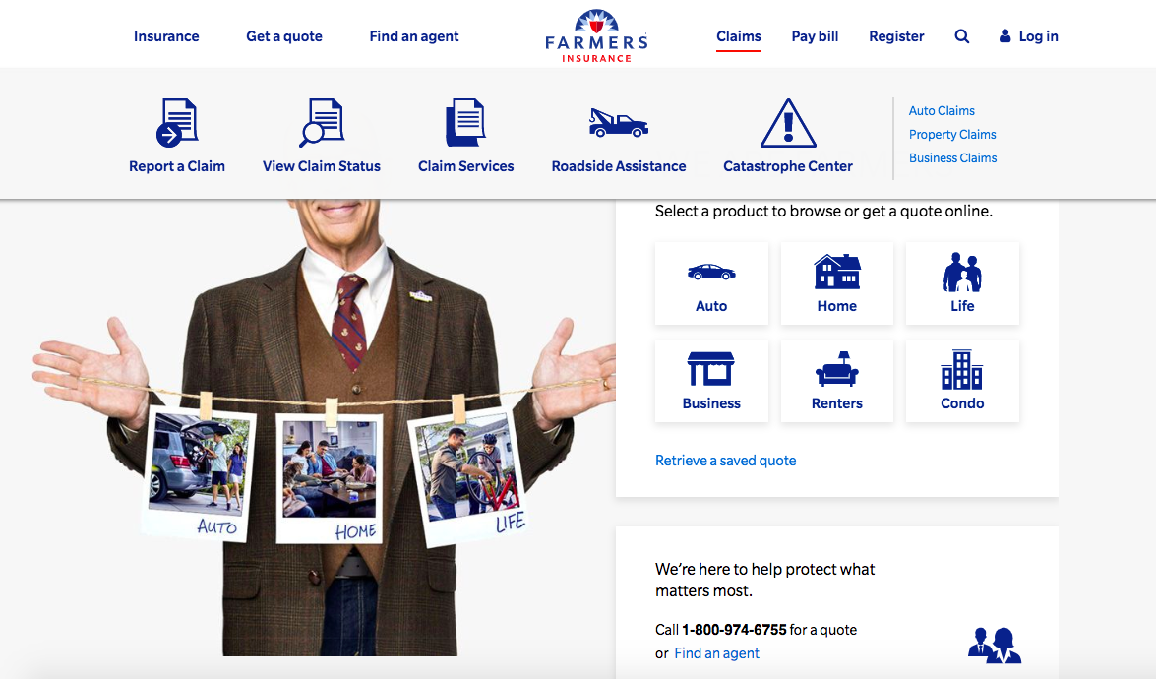Select the Claim Services documents icon
Viewport: 1156px width, 679px height.
pyautogui.click(x=465, y=122)
